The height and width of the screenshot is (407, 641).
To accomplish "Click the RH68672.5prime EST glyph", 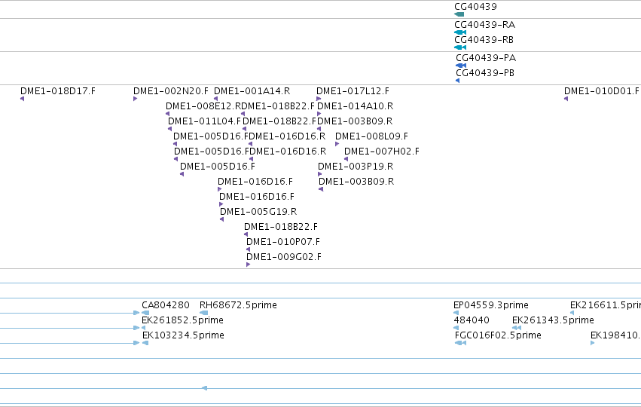I will [x=203, y=313].
